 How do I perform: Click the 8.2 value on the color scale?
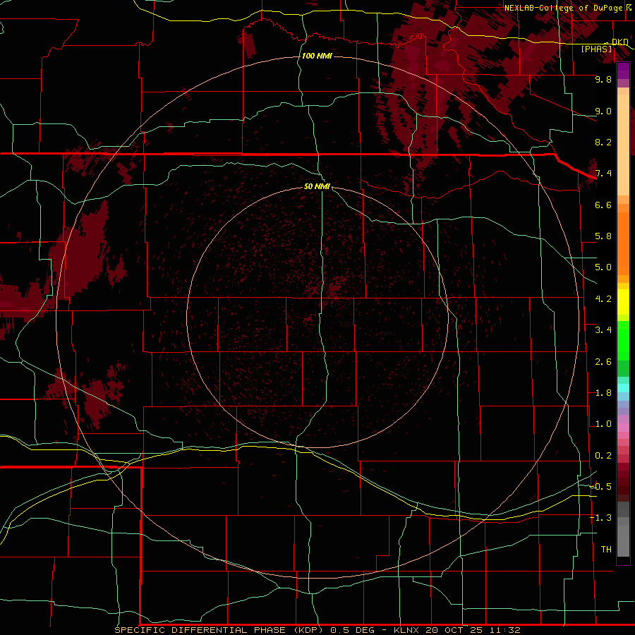coord(603,142)
